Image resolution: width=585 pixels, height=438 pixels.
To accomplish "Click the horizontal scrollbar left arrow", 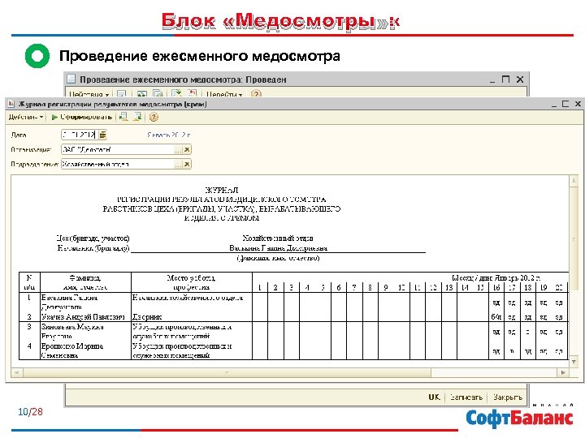I will pos(16,372).
